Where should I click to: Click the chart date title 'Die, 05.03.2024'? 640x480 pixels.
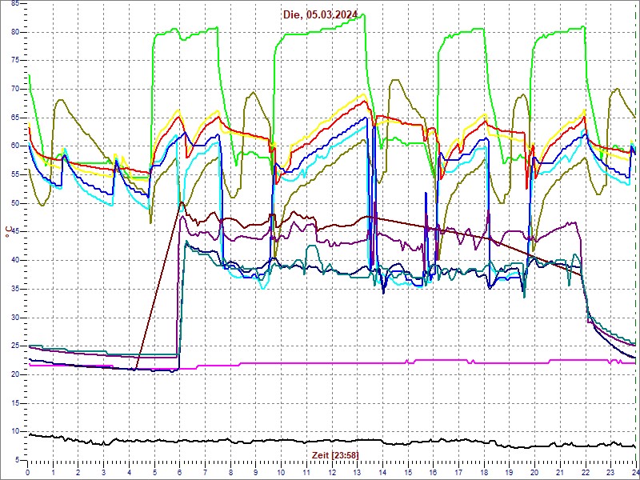click(x=321, y=15)
